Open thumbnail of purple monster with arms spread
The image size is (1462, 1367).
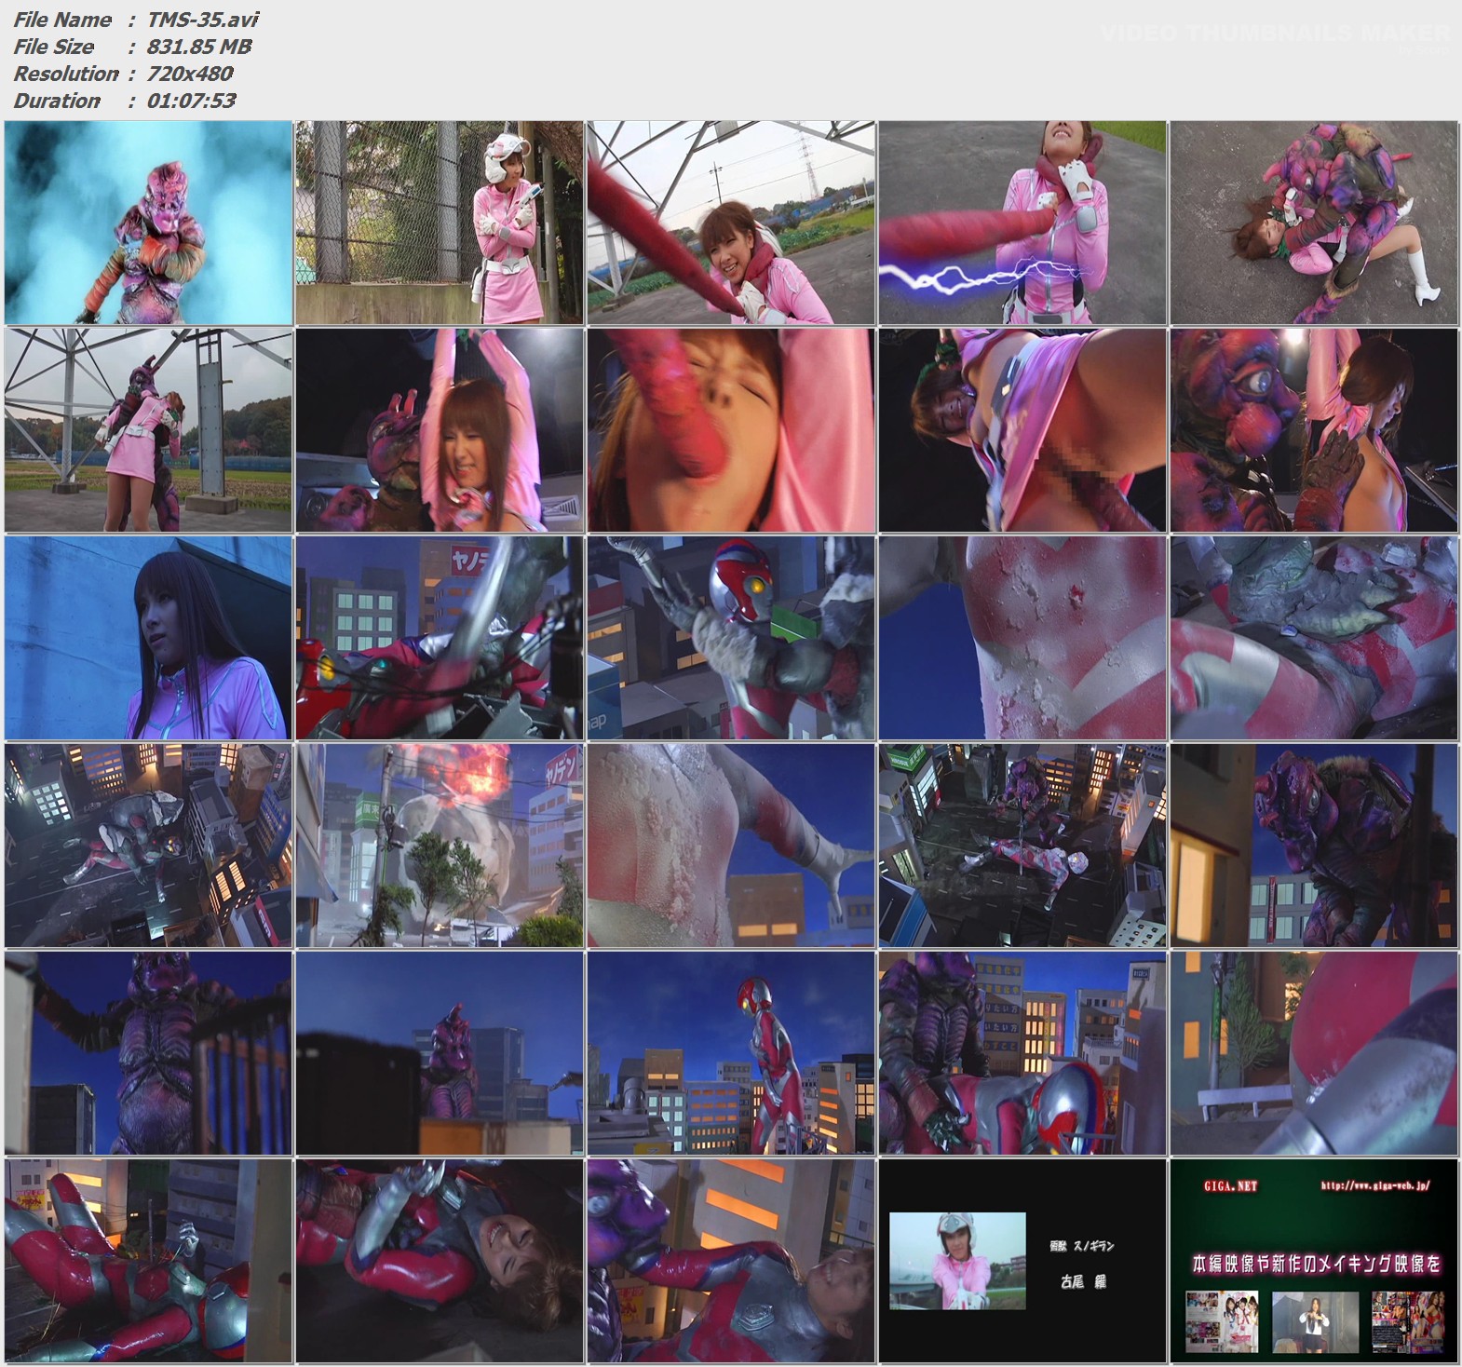pos(148,1053)
